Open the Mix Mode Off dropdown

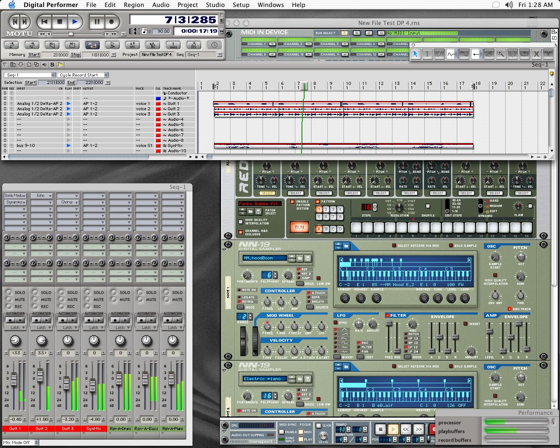(20, 442)
